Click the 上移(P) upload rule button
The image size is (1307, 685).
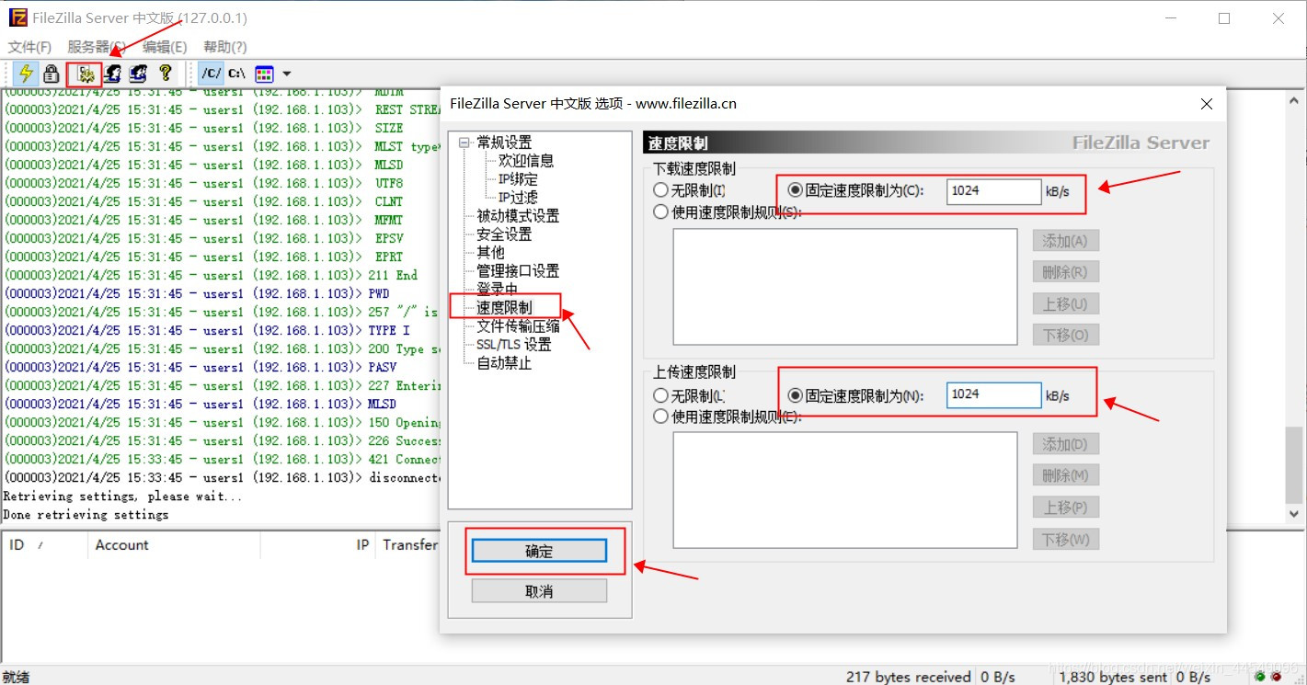[x=1065, y=507]
